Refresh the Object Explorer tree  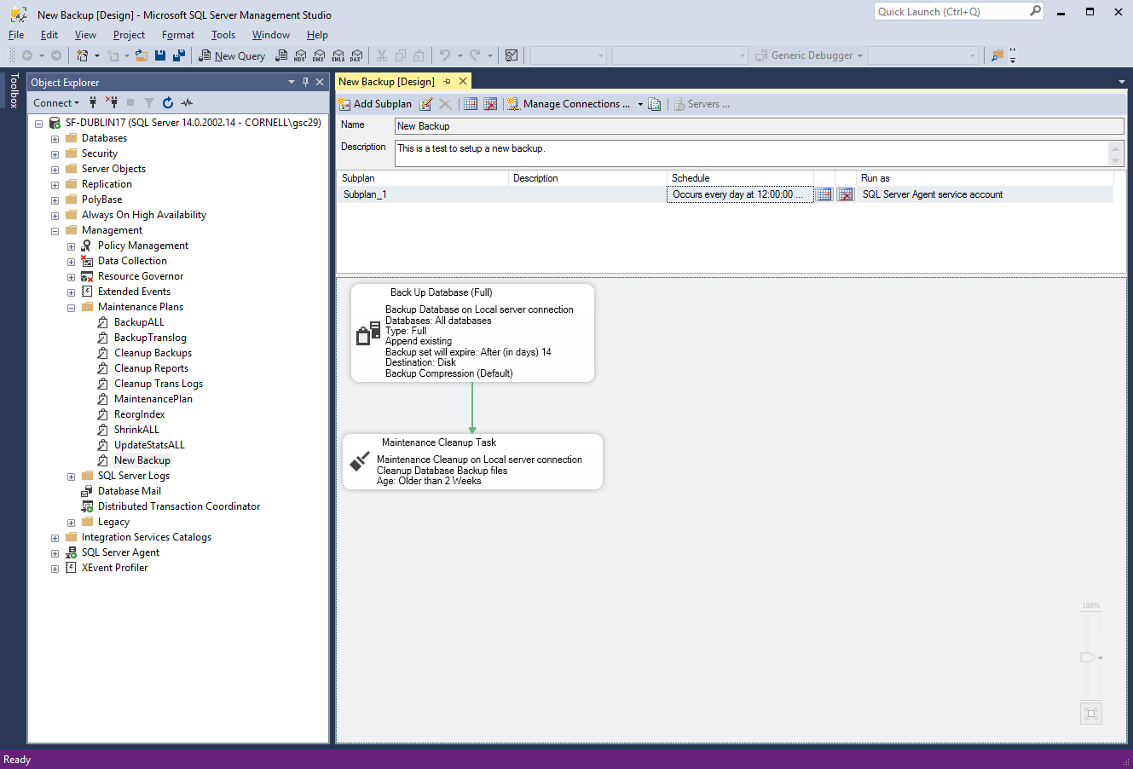[168, 103]
